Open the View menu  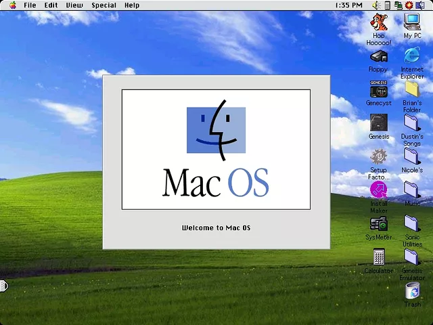[x=74, y=5]
